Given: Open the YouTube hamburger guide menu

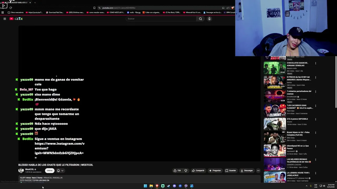Looking at the screenshot, I should (x=4, y=19).
